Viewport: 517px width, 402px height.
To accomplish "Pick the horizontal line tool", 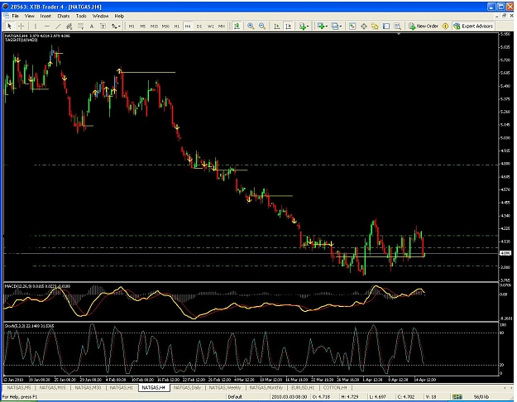I will [47, 26].
